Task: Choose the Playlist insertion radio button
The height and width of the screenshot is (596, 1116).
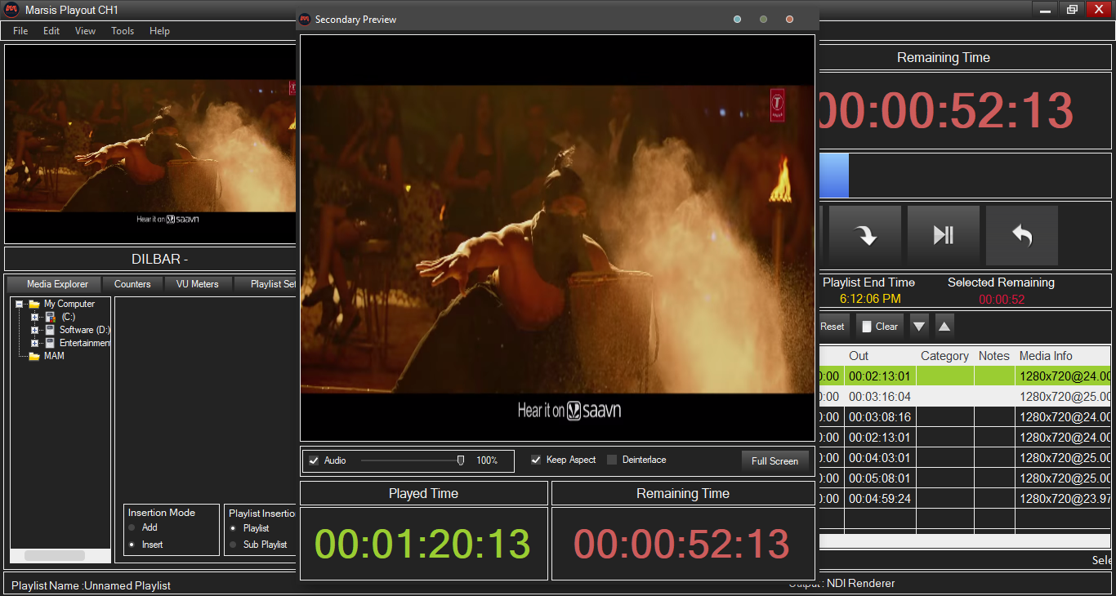Action: [x=233, y=528]
